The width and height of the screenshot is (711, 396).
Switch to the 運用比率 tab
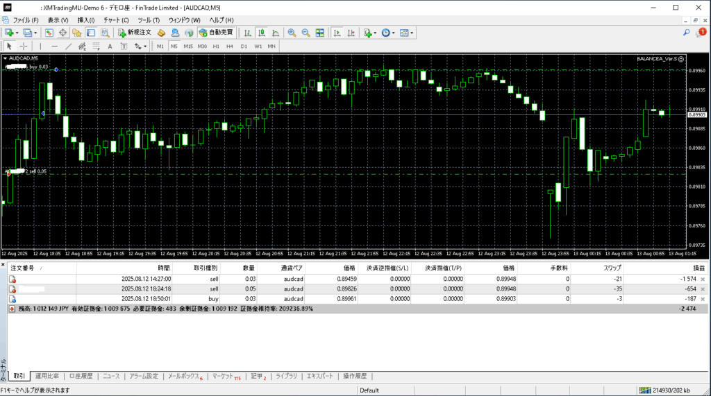(x=47, y=377)
